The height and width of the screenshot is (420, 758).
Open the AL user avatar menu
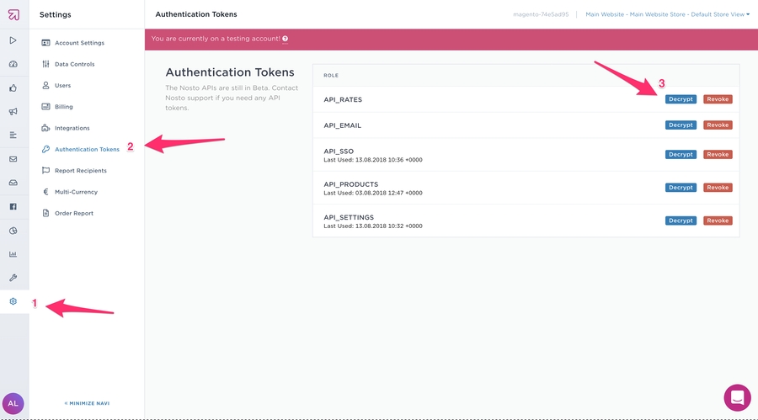(13, 403)
